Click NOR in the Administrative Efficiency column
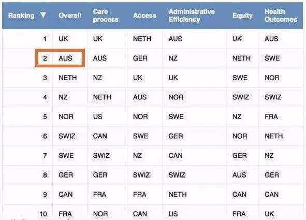 176,97
